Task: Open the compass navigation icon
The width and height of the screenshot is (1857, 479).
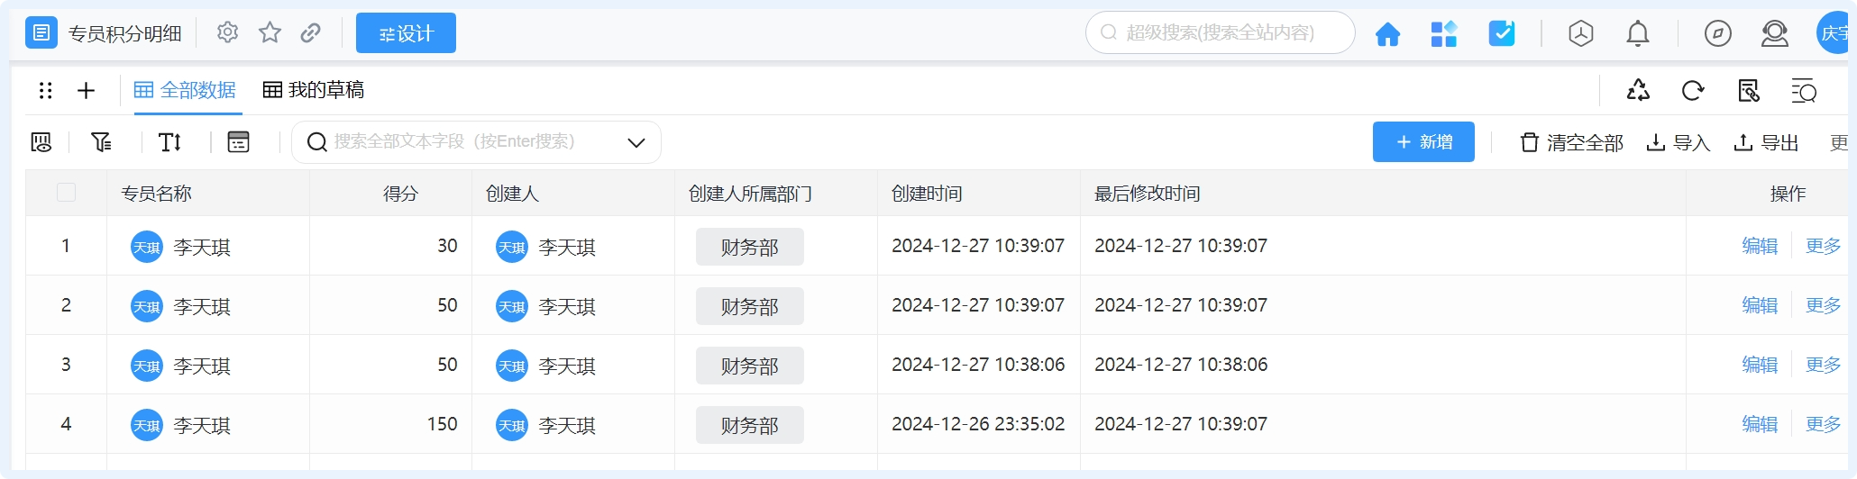Action: point(1717,34)
